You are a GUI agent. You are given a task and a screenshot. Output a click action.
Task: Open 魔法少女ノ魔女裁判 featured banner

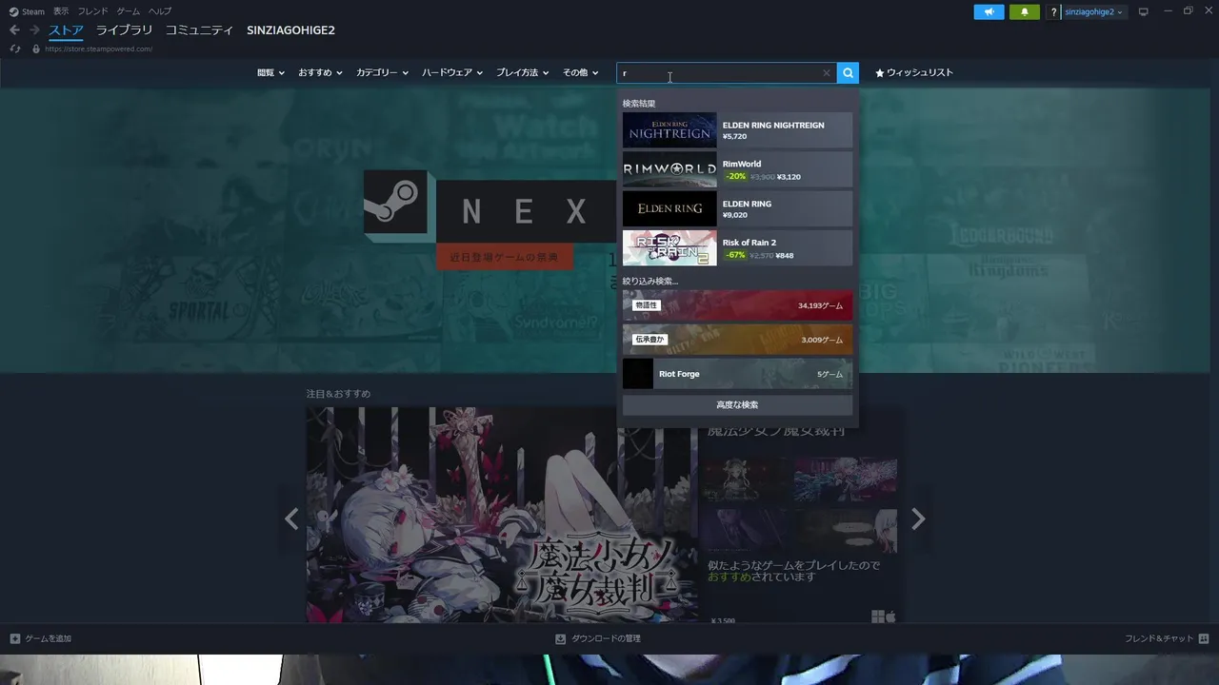(x=502, y=515)
